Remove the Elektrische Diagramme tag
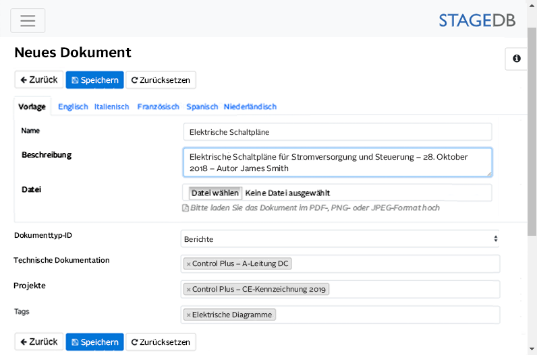The width and height of the screenshot is (537, 355). click(188, 315)
